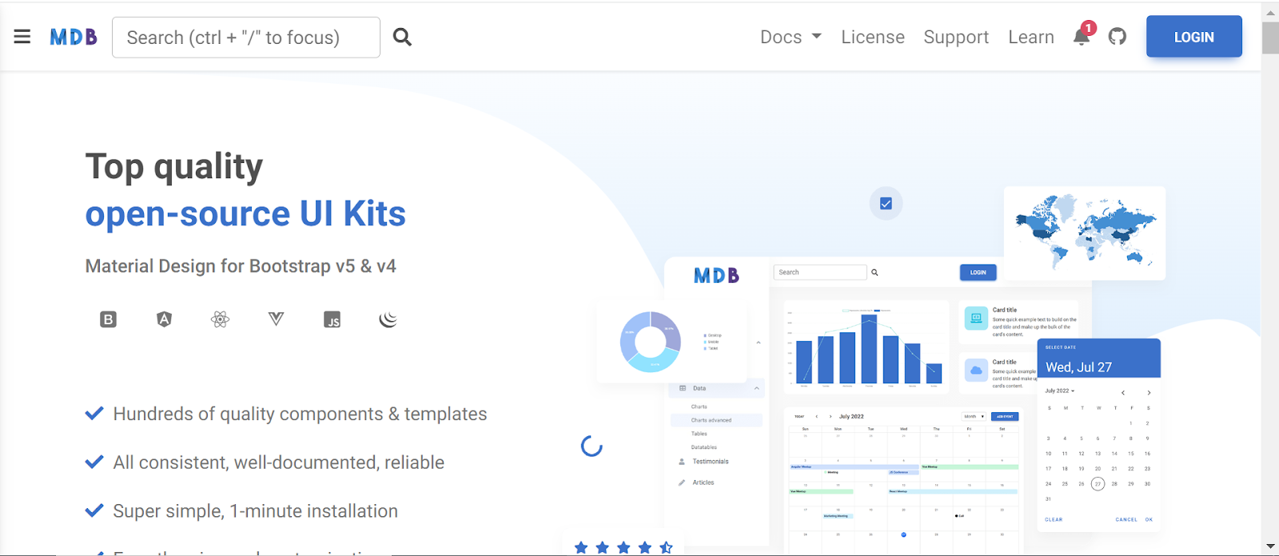
Task: Open the Learn menu item
Action: pos(1031,38)
